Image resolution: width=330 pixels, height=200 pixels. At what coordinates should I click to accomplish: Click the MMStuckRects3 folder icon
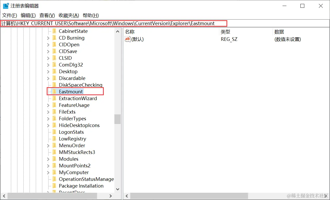[x=54, y=152]
